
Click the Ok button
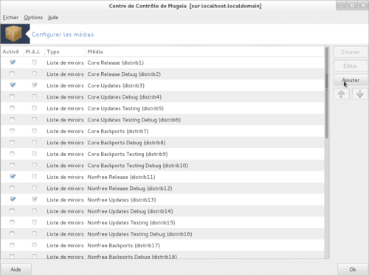pos(353,269)
